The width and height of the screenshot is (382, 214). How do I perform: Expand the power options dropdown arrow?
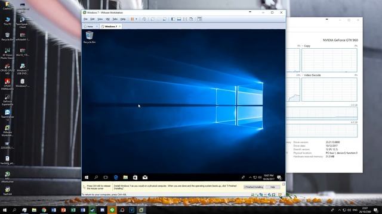(x=137, y=19)
